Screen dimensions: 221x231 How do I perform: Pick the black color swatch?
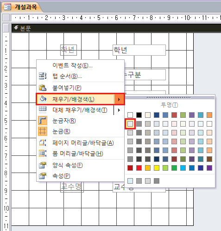(x=139, y=115)
